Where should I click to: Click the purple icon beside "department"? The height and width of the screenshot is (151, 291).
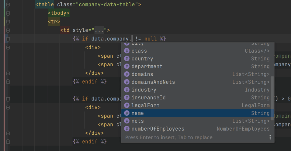pyautogui.click(x=127, y=66)
